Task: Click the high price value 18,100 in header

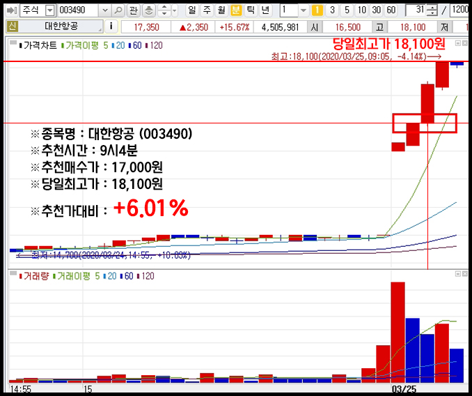Action: [x=413, y=27]
